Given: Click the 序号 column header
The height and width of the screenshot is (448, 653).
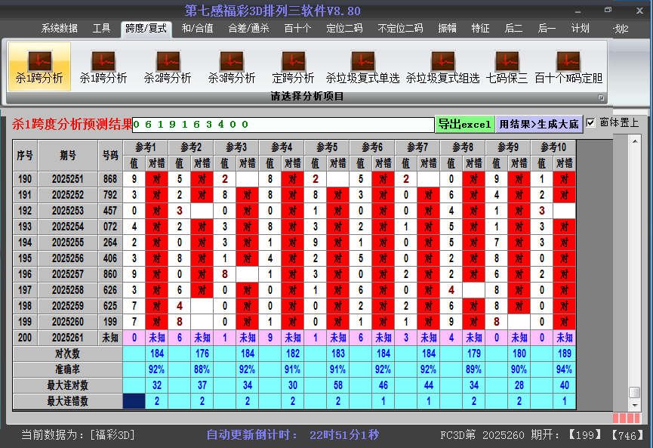Looking at the screenshot, I should (25, 156).
